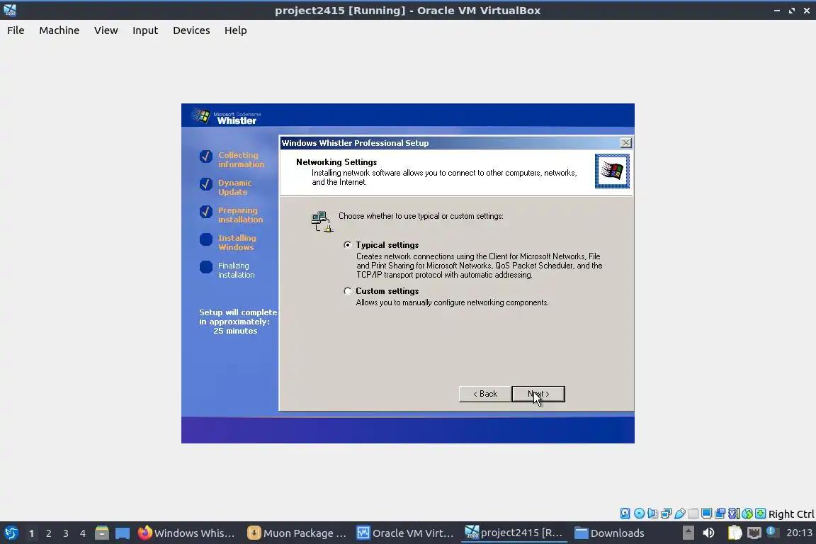Screen dimensions: 816x544
Task: Click the wired network tray icon
Action: [x=754, y=533]
